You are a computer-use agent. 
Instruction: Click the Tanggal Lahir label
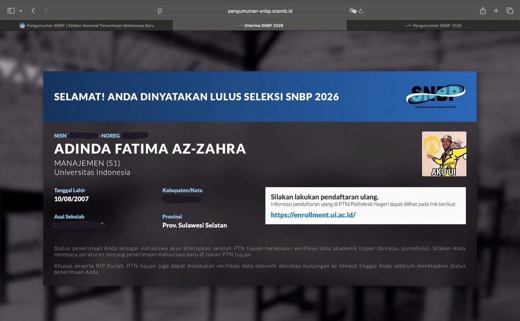[70, 190]
